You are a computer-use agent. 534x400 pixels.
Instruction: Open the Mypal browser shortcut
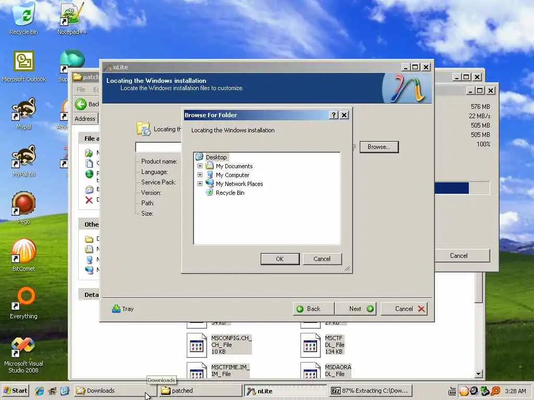point(23,114)
